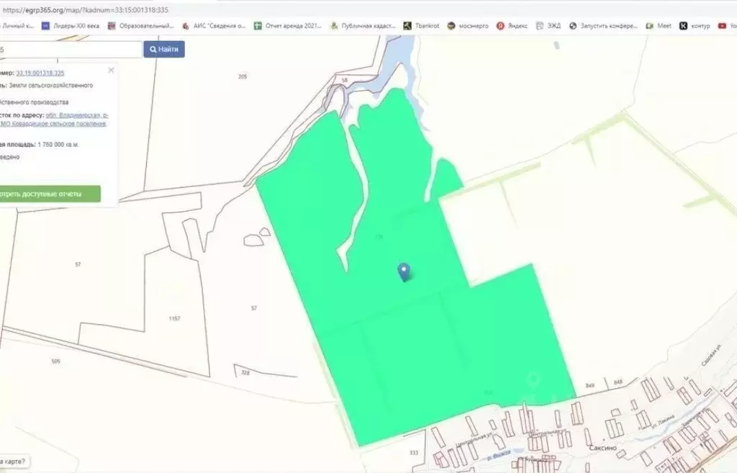Click the blue map pin marker
Viewport: 737px width, 473px height.
pyautogui.click(x=404, y=271)
